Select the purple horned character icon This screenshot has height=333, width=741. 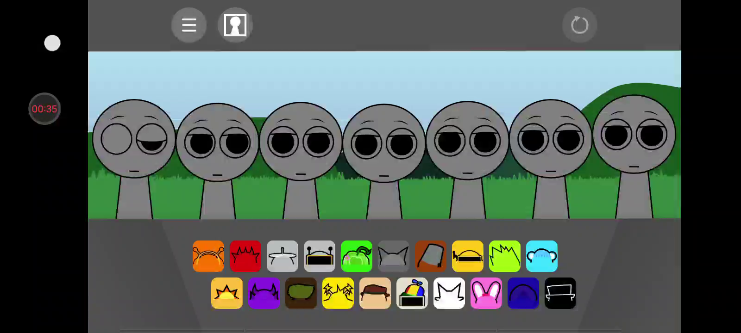[264, 293]
